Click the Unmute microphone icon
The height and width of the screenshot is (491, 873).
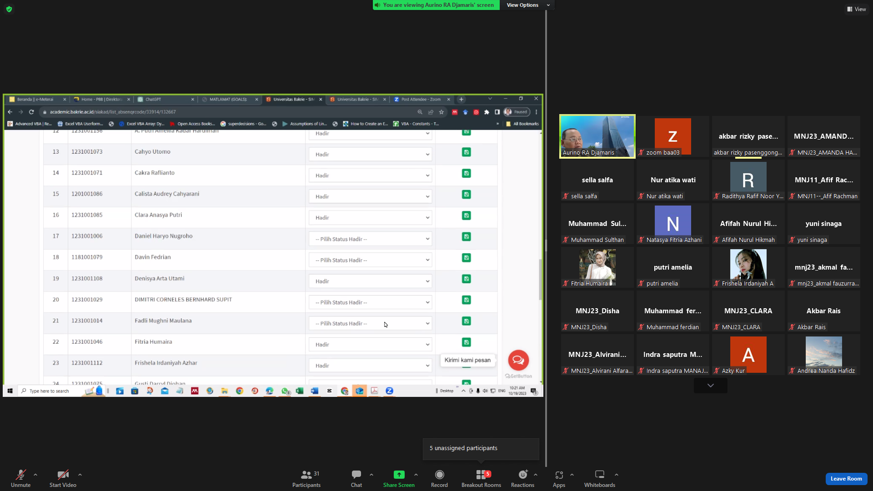coord(20,475)
